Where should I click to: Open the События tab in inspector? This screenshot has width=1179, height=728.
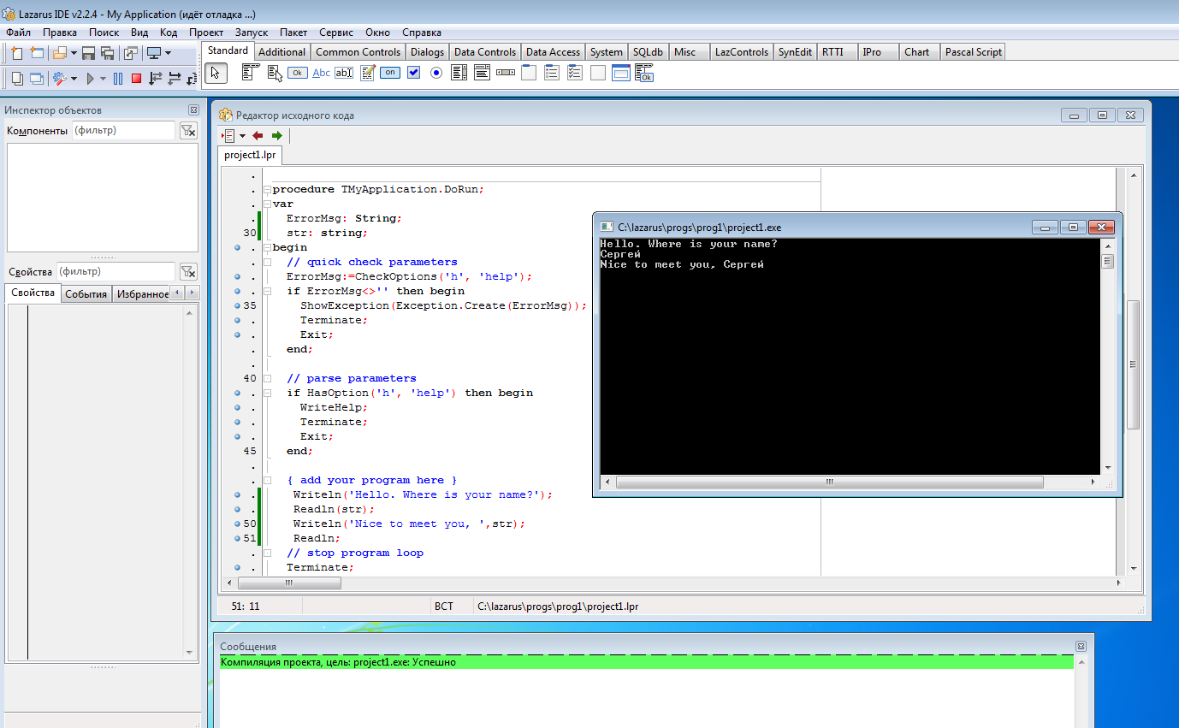tap(86, 294)
